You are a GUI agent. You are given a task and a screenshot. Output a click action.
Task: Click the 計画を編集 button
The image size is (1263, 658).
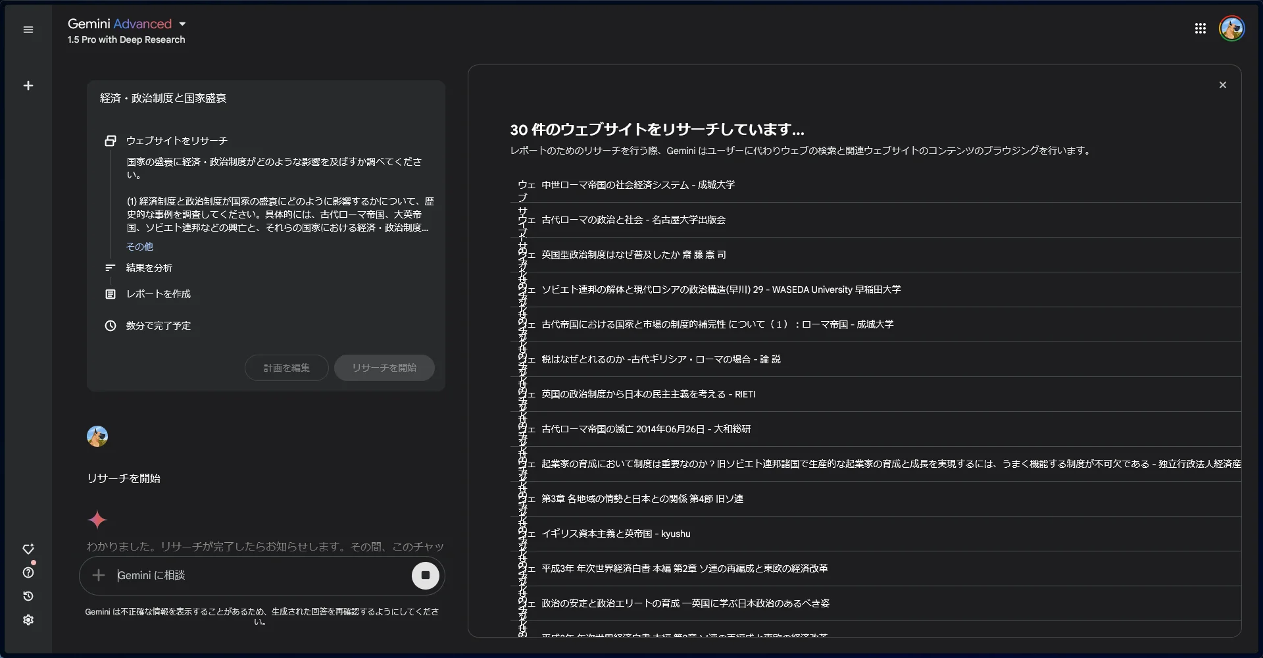287,368
